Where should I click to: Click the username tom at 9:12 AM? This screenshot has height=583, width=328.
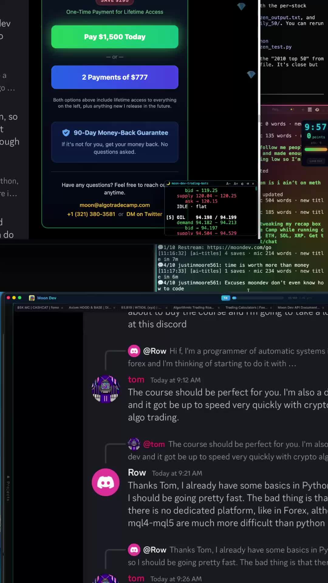click(x=136, y=380)
